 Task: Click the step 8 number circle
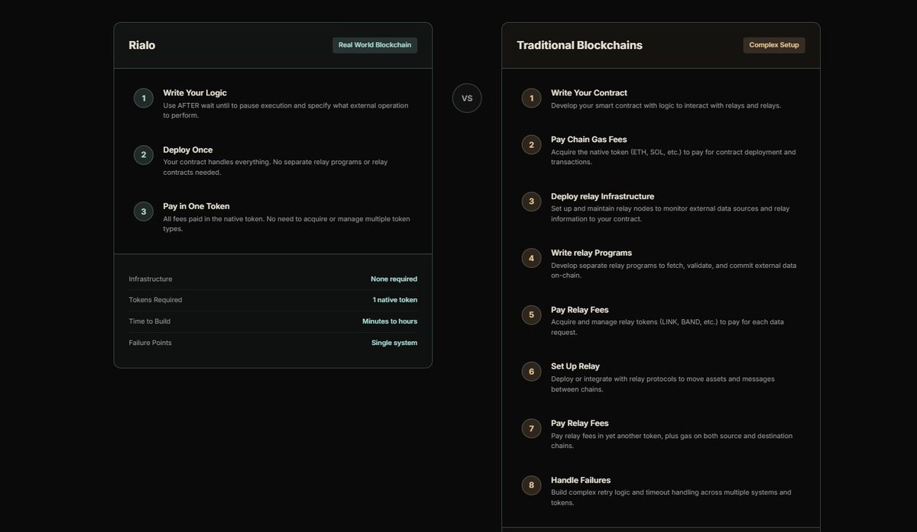(x=532, y=485)
